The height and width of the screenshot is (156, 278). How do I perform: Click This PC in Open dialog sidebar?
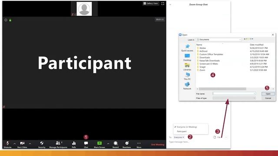pos(187,76)
